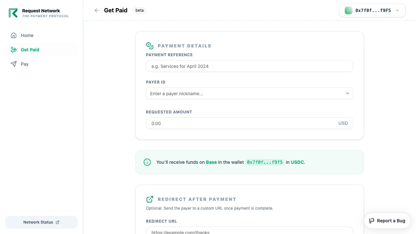Image resolution: width=416 pixels, height=234 pixels.
Task: Click the Home house icon in sidebar
Action: coord(14,35)
